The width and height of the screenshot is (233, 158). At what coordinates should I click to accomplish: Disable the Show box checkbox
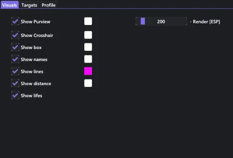pyautogui.click(x=15, y=47)
